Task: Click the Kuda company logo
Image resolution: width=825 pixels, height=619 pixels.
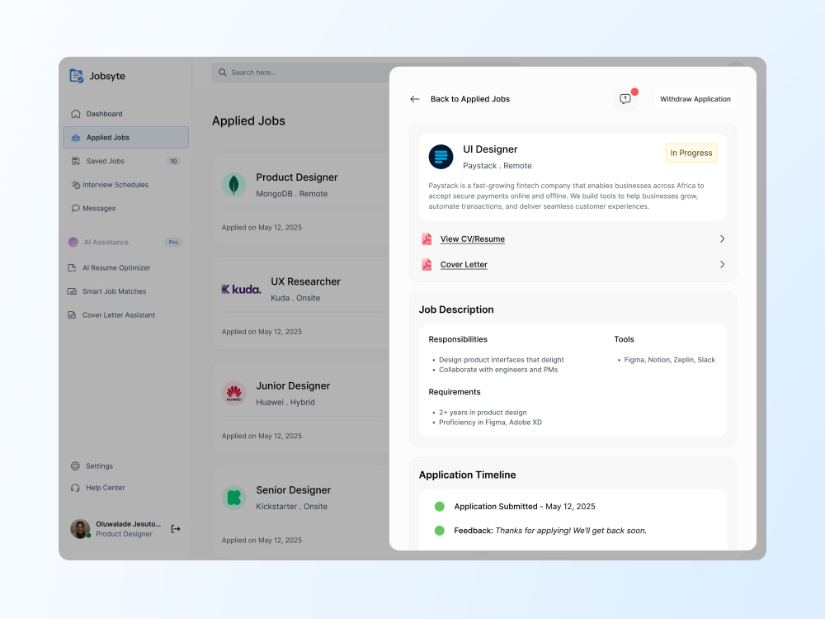Action: pos(241,289)
